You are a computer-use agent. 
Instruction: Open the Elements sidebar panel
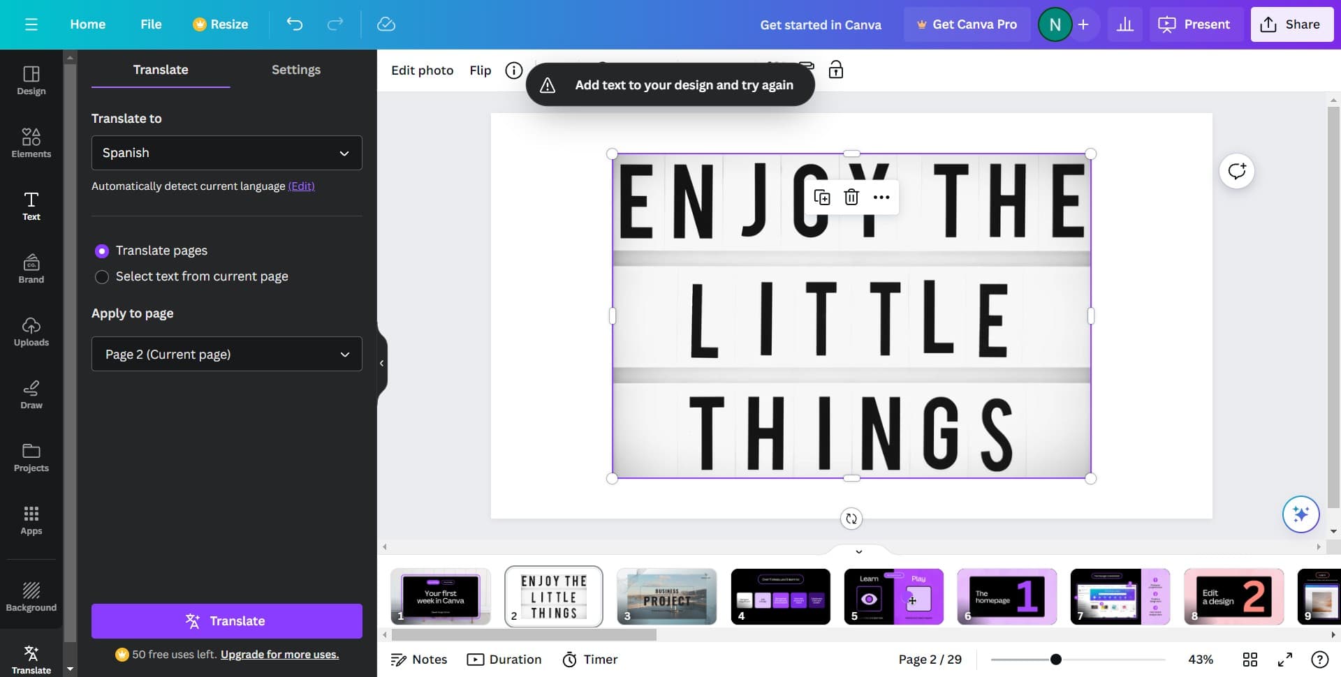(x=31, y=142)
